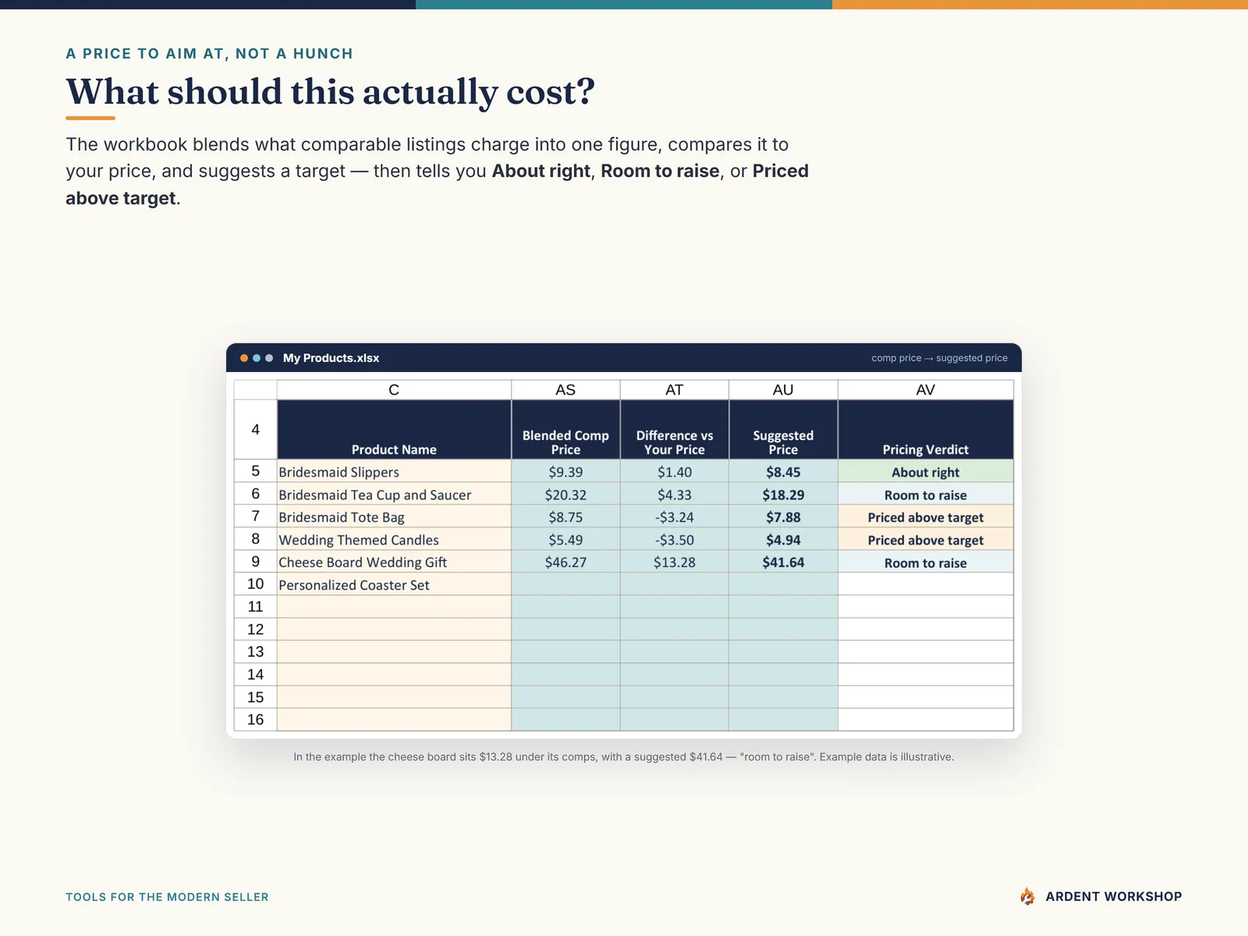This screenshot has width=1248, height=936.
Task: Click the Product Name header cell
Action: (x=394, y=430)
